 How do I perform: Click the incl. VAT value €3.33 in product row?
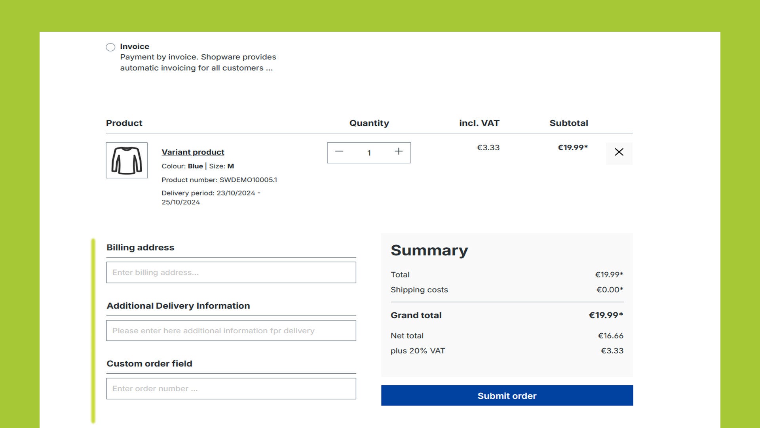pos(488,147)
